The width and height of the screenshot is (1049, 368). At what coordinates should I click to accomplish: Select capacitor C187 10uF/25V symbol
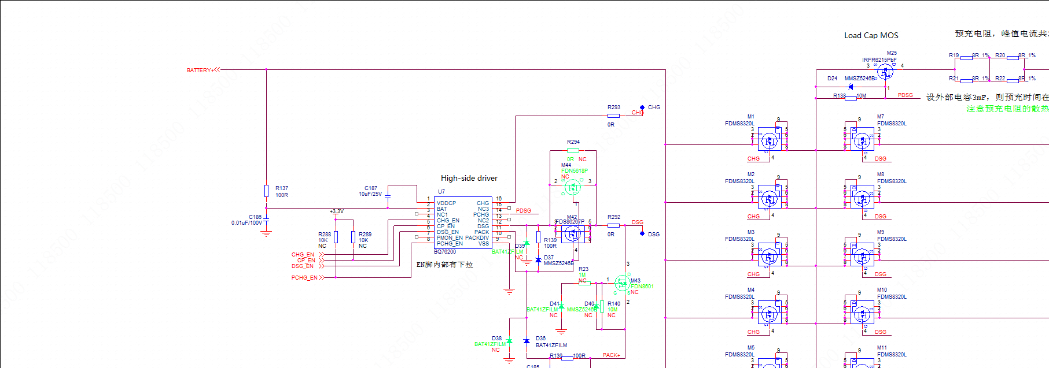point(388,197)
